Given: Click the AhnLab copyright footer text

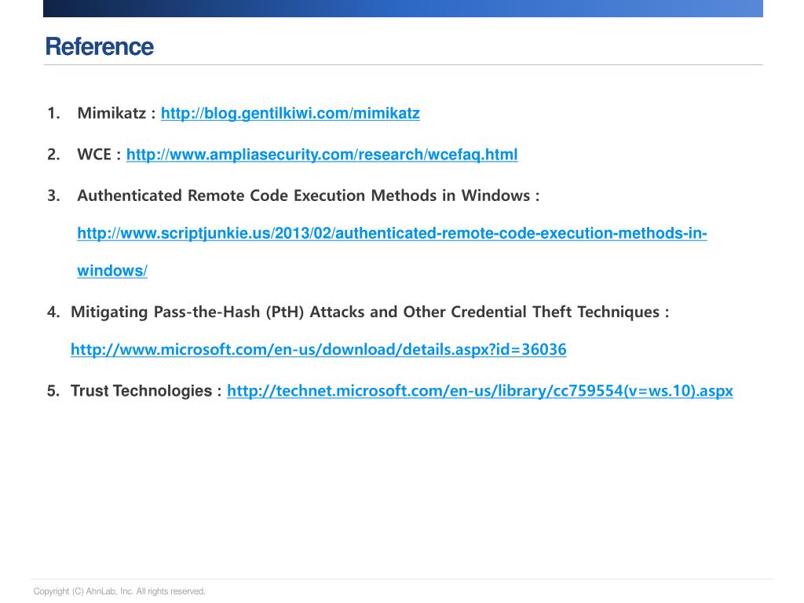Looking at the screenshot, I should click(119, 591).
